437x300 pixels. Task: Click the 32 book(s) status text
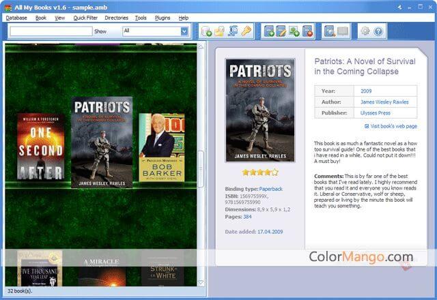tap(20, 291)
